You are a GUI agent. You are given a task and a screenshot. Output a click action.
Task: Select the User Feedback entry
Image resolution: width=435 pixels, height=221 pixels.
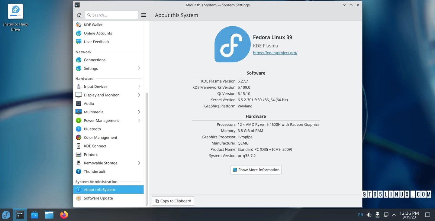(x=108, y=42)
